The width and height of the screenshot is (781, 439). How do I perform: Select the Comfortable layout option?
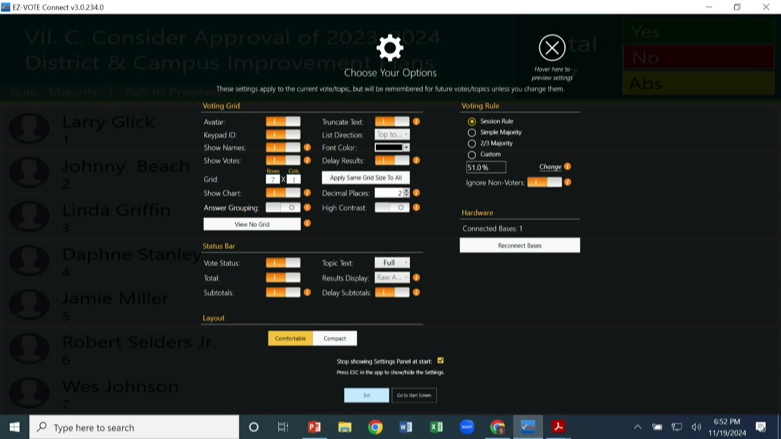click(x=290, y=338)
